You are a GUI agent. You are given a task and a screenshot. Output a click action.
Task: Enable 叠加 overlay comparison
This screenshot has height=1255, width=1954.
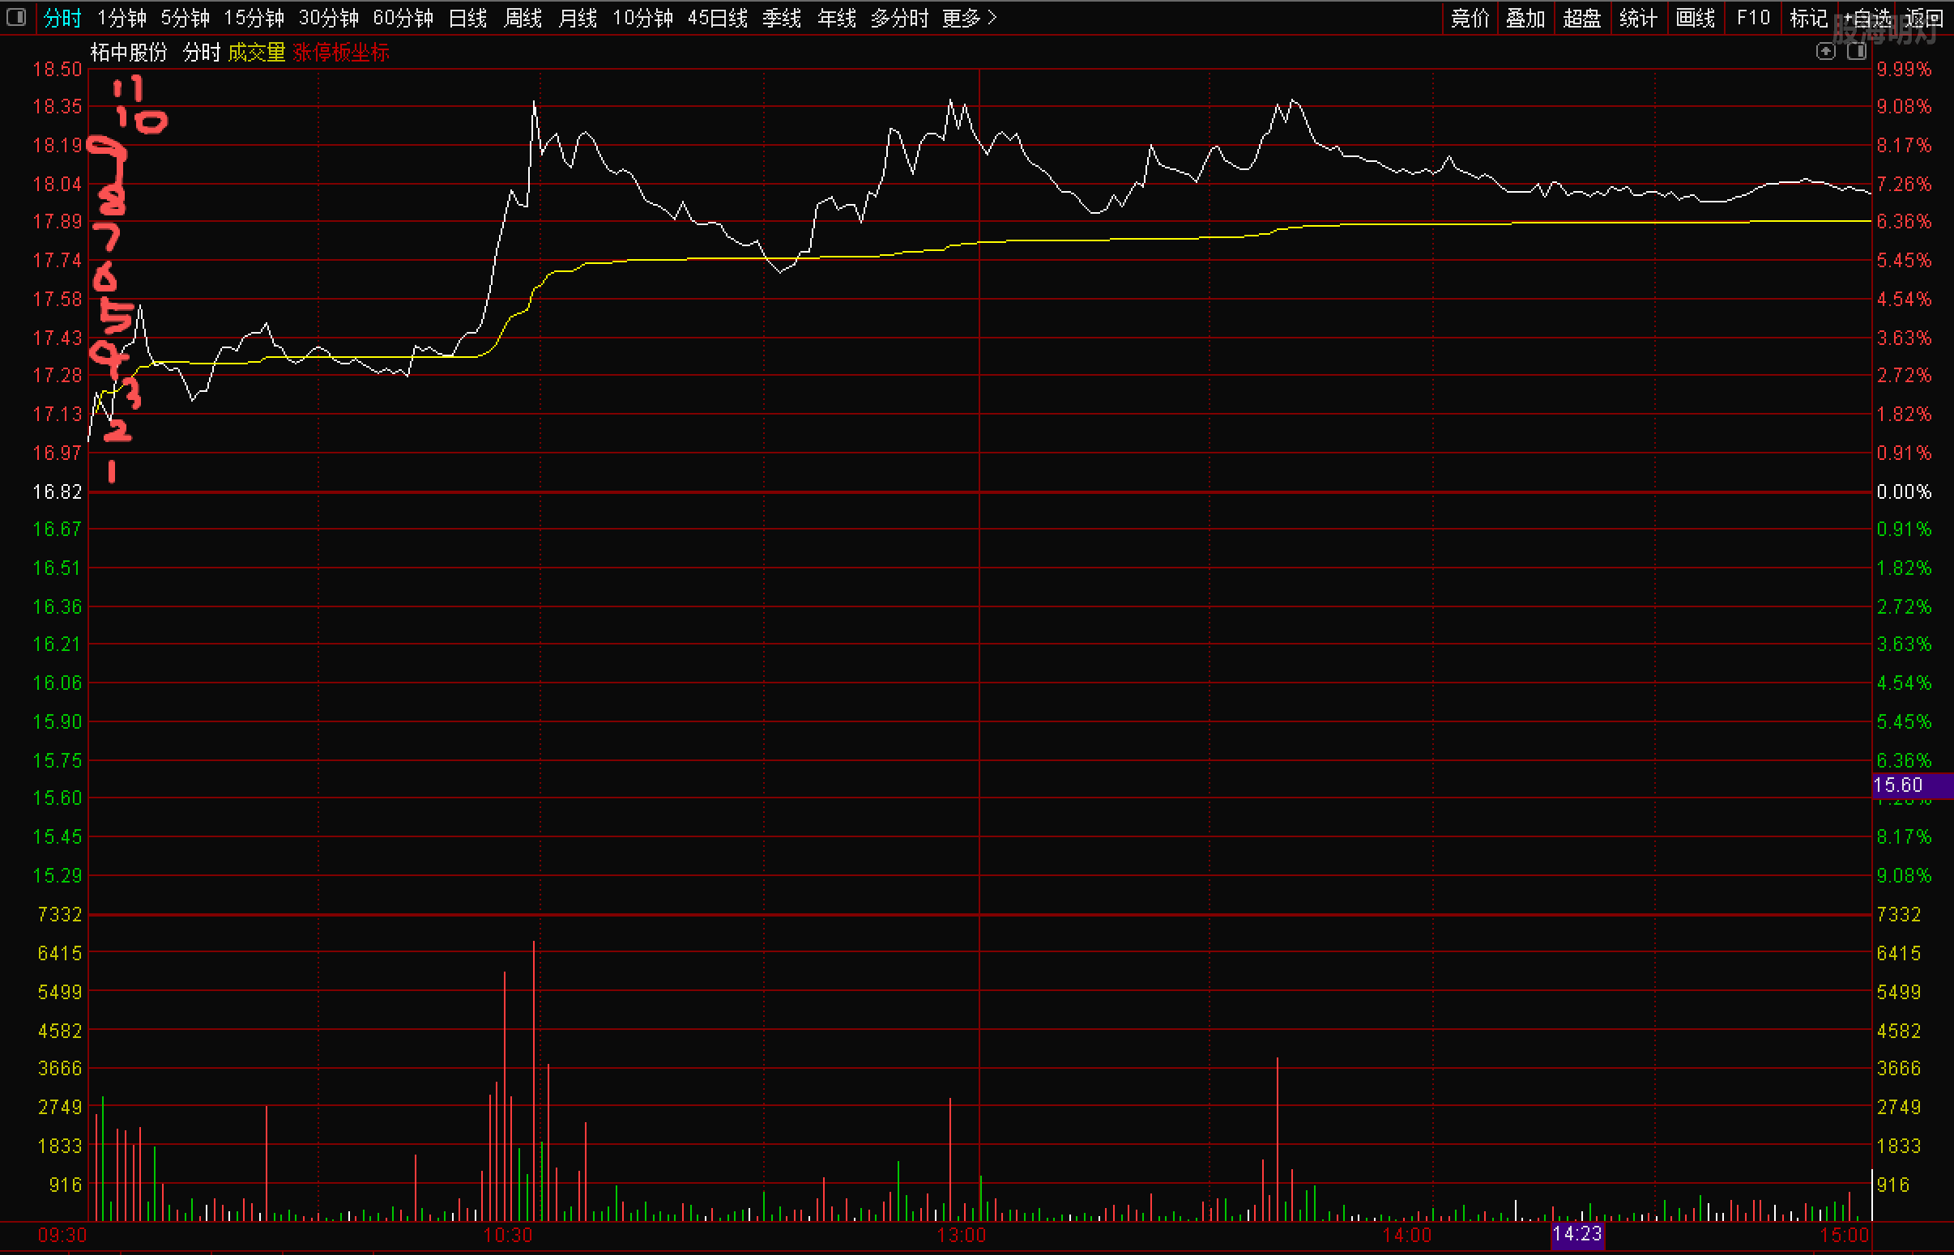tap(1525, 18)
